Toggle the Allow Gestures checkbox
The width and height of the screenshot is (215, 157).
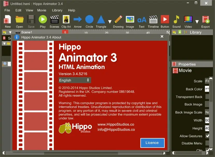(207, 136)
